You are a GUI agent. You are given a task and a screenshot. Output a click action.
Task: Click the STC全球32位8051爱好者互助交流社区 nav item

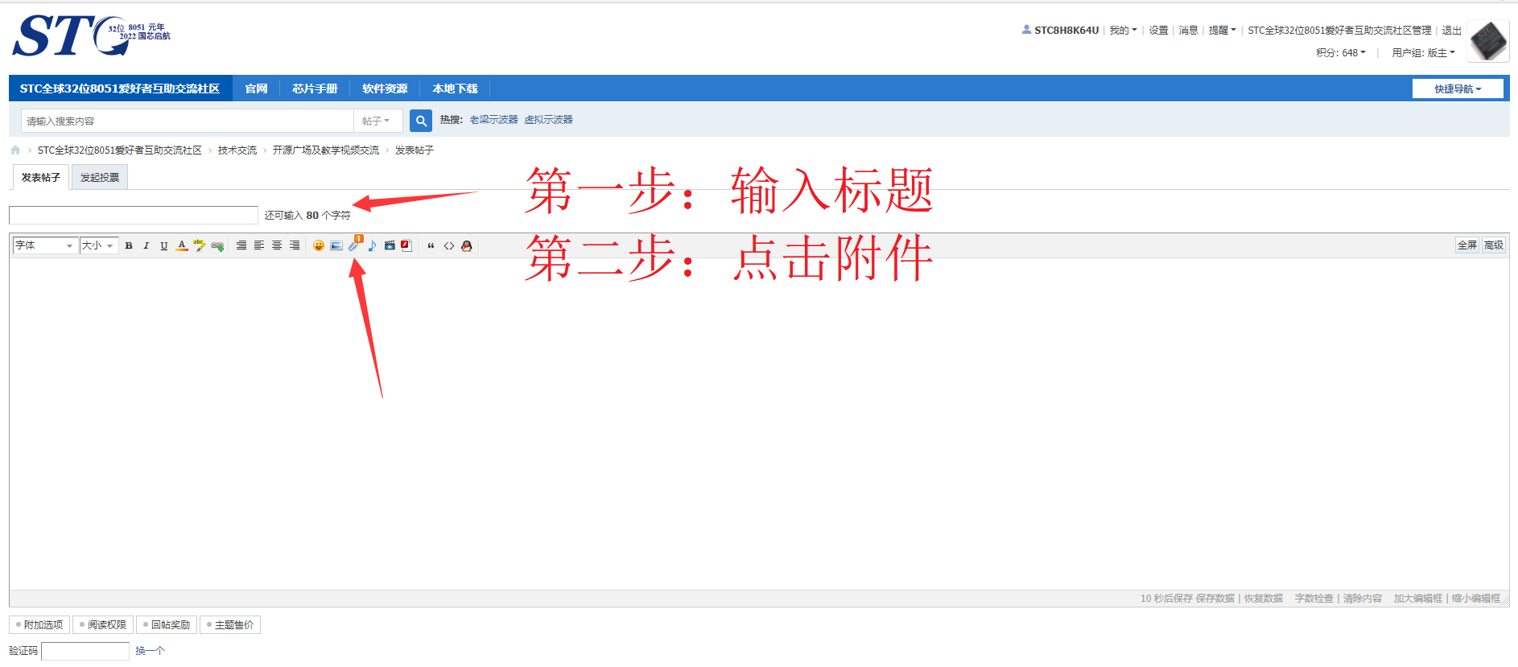(x=120, y=89)
